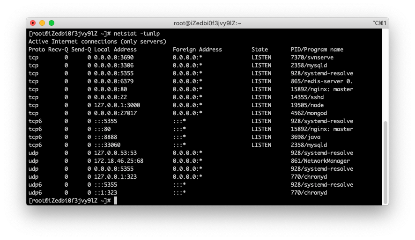The width and height of the screenshot is (415, 240).
Task: Click local address 127.0.0.53:53
Action: (x=115, y=153)
